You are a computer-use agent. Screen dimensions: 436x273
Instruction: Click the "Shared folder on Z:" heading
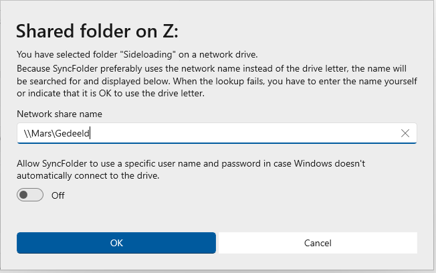pyautogui.click(x=97, y=31)
